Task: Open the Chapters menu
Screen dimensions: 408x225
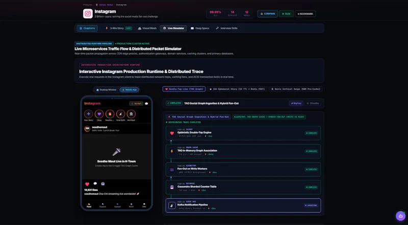Action: pyautogui.click(x=87, y=28)
